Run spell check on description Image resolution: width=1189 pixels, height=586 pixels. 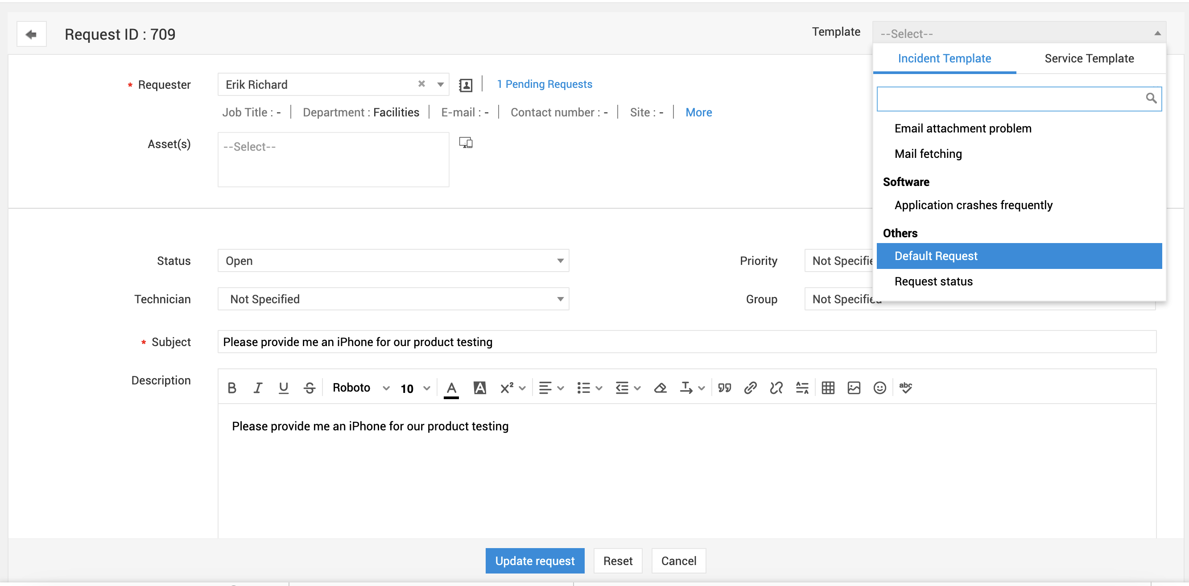click(906, 388)
